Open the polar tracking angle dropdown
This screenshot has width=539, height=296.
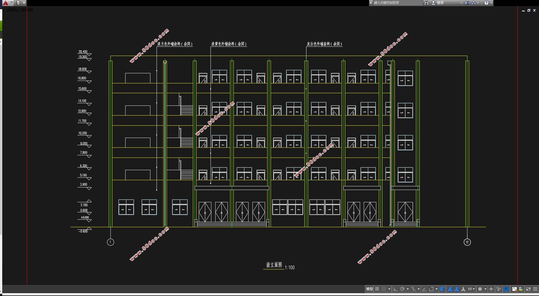[408, 289]
